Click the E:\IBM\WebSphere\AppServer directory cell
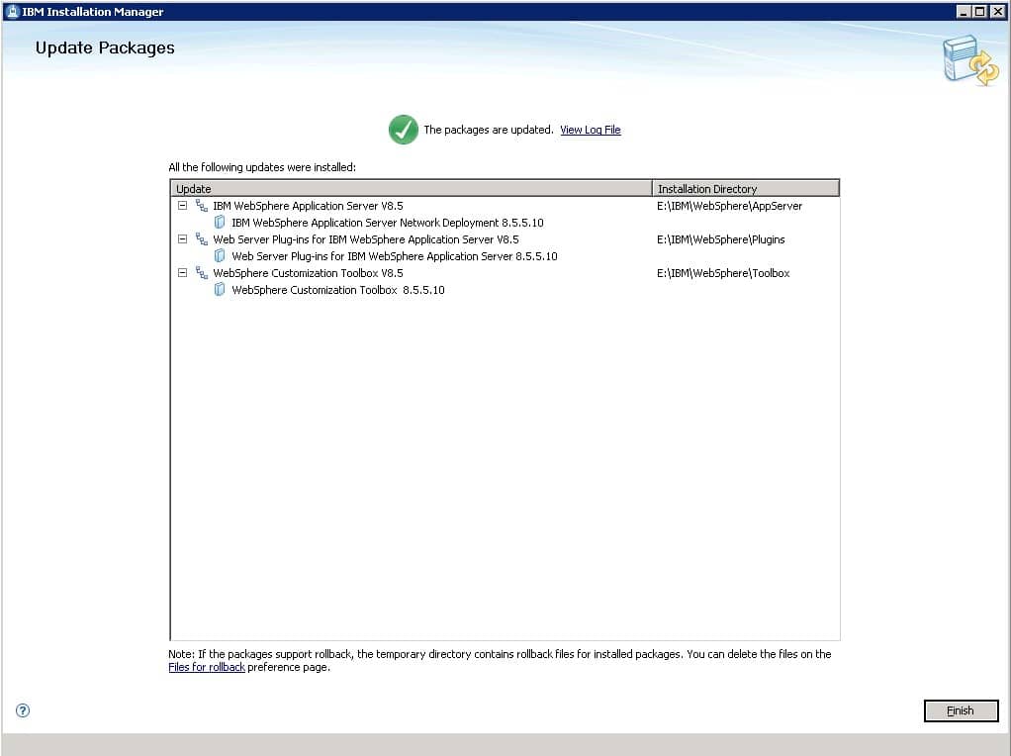1011x756 pixels. click(x=729, y=206)
